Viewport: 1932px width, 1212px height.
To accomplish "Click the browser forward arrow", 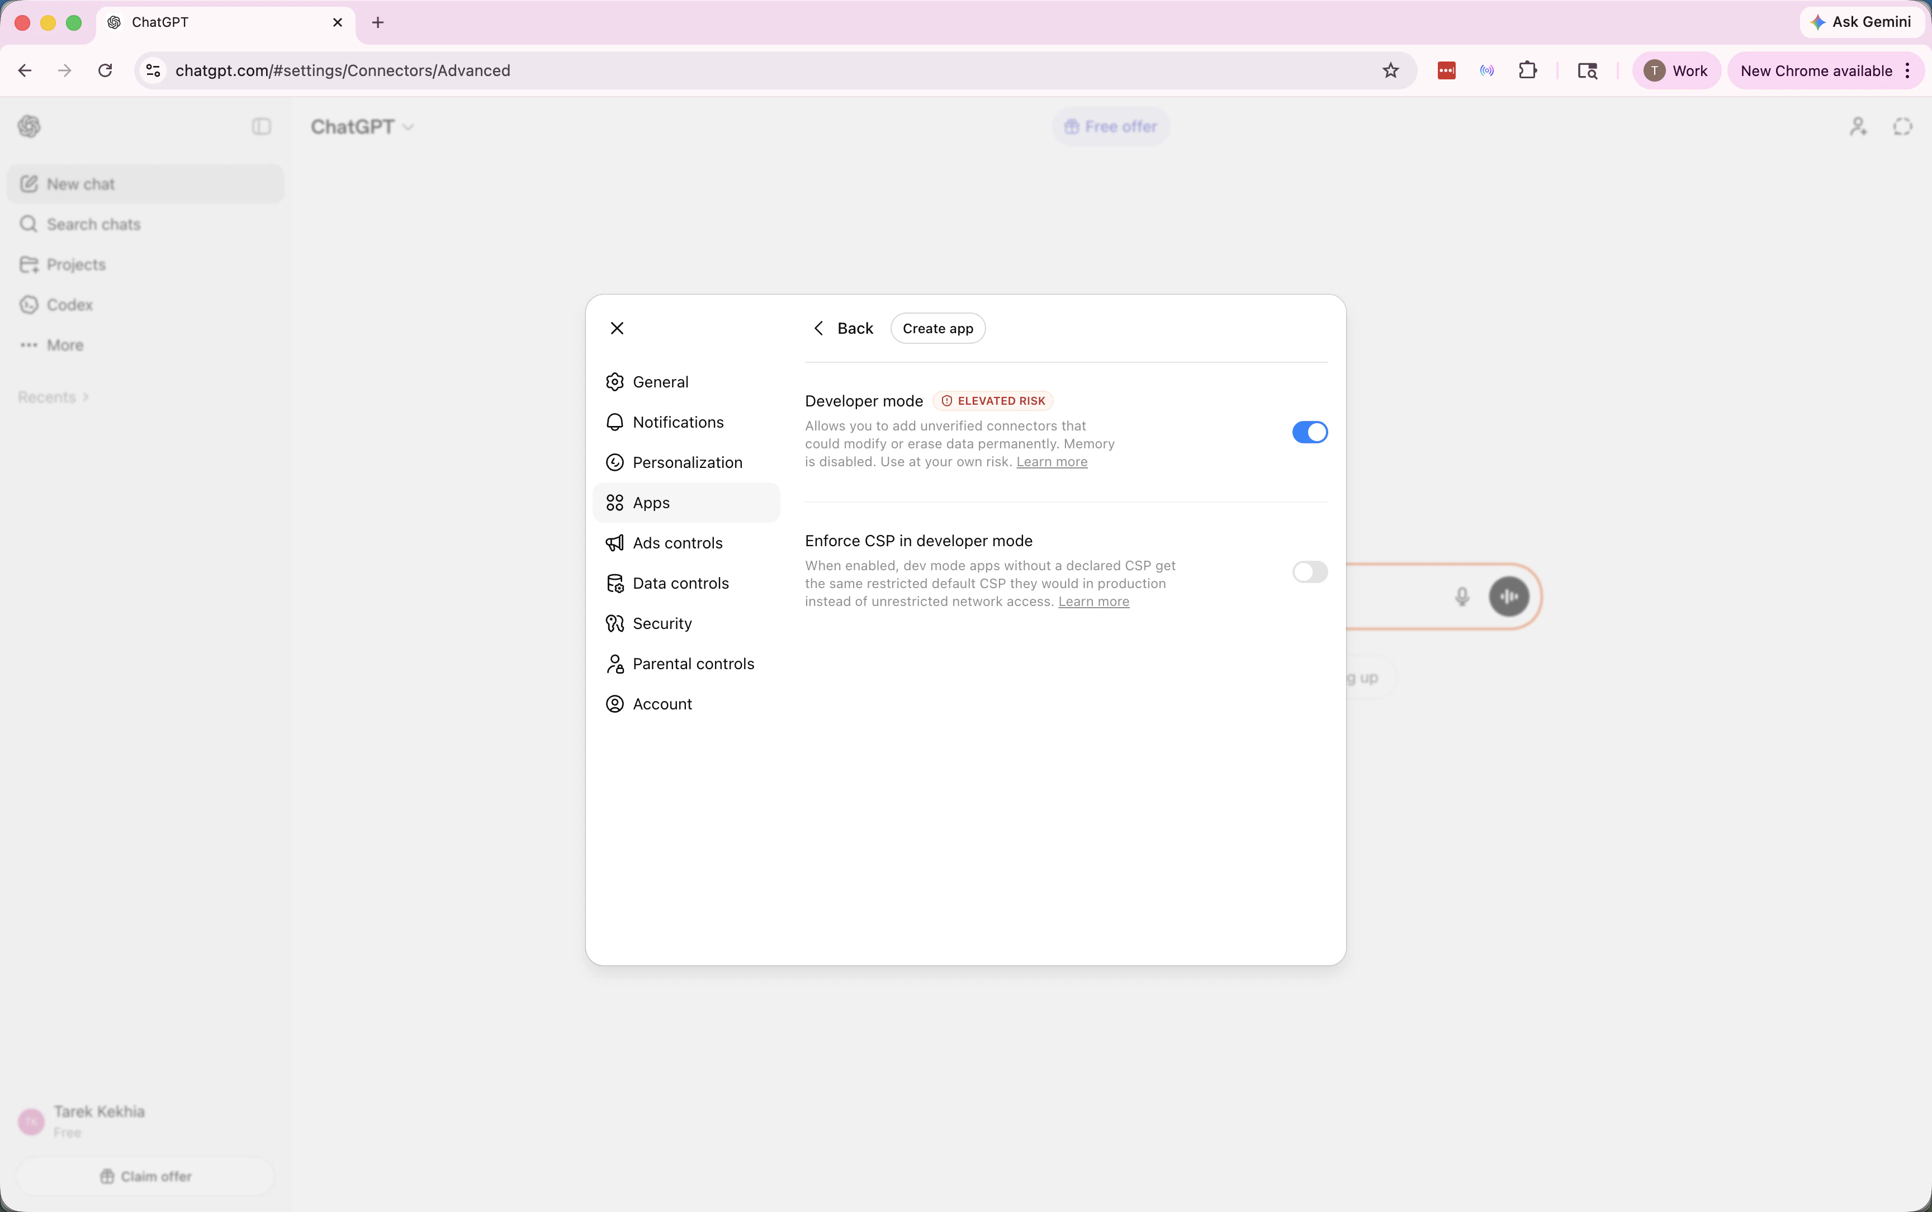I will click(x=65, y=70).
